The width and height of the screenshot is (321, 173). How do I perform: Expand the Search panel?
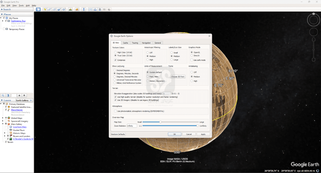coord(2,10)
